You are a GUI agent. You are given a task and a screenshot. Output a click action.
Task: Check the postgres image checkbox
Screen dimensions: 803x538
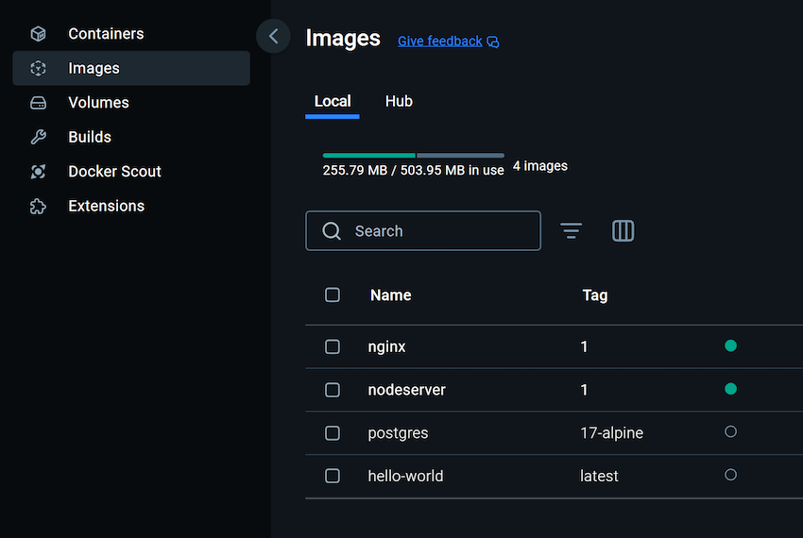333,433
